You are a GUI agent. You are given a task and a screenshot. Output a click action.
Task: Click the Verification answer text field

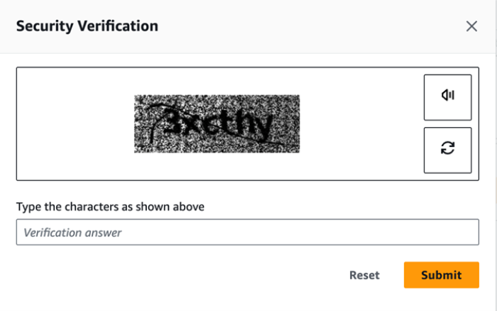pyautogui.click(x=247, y=232)
